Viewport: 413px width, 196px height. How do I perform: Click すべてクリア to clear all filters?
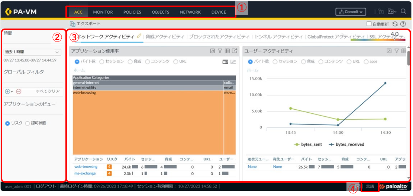click(48, 91)
